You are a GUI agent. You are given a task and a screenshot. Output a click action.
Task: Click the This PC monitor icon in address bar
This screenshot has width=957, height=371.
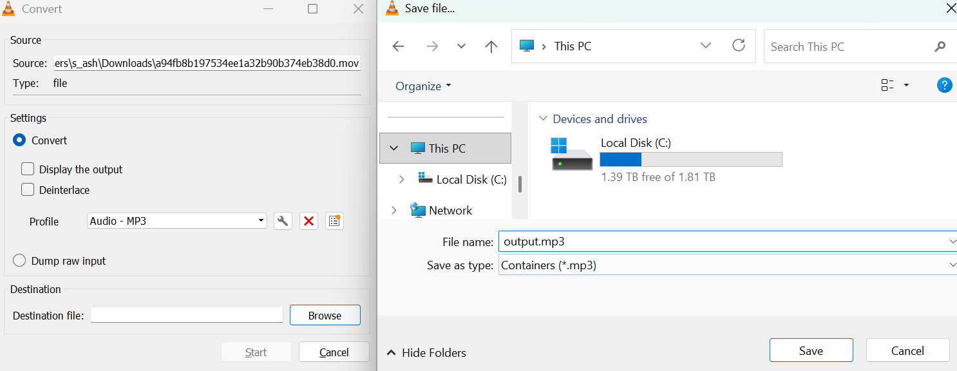(527, 46)
